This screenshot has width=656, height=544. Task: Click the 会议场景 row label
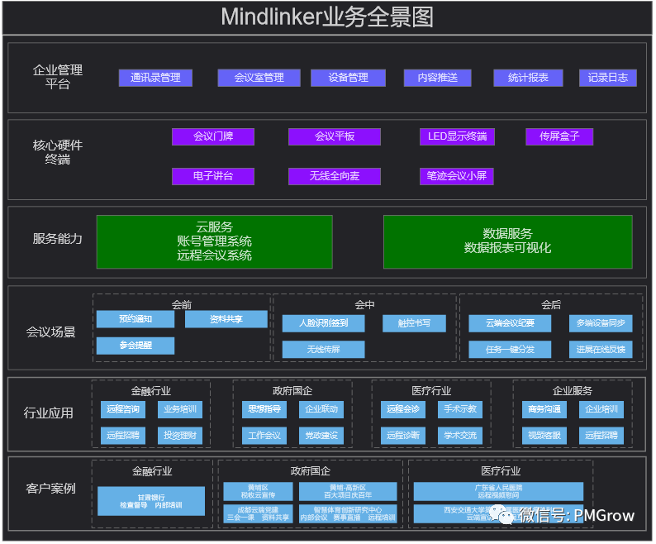[51, 332]
